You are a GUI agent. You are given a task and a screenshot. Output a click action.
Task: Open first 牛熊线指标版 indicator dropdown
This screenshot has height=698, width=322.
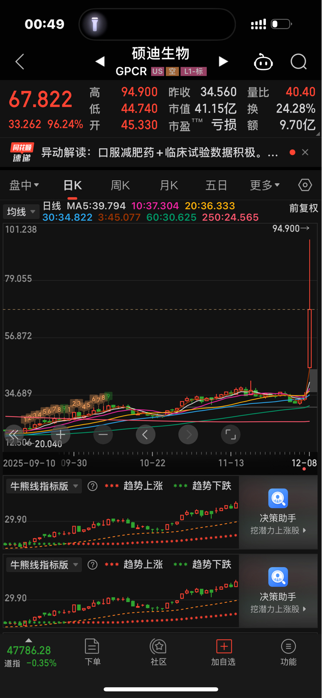tap(44, 486)
